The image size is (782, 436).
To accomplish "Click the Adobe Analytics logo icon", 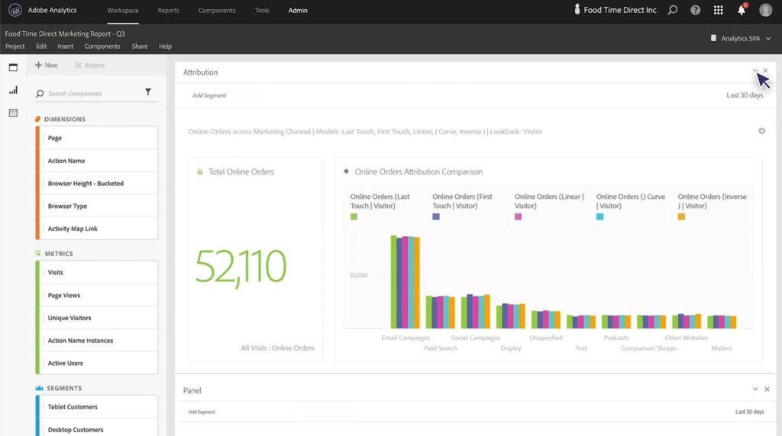I will tap(15, 10).
